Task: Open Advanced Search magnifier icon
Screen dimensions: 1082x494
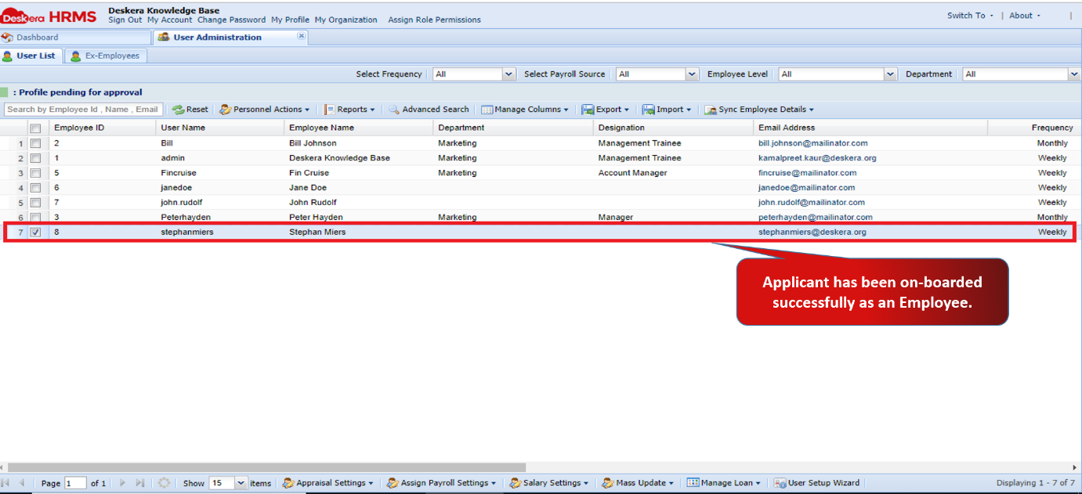Action: [394, 110]
